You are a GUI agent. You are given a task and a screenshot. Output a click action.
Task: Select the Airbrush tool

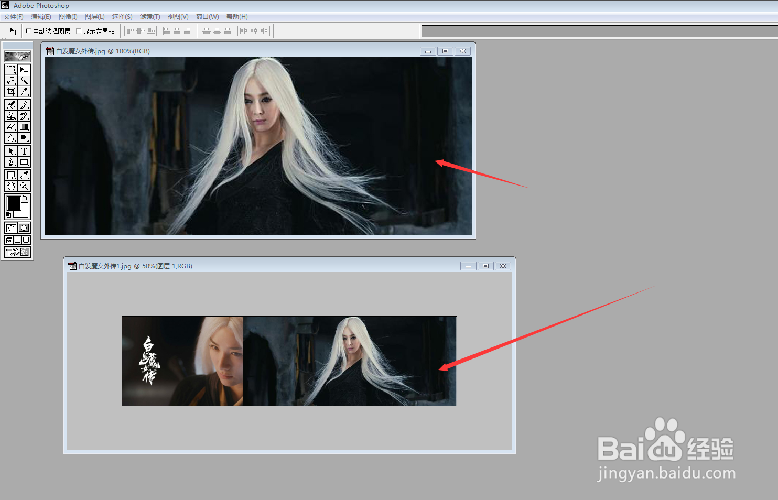point(11,105)
